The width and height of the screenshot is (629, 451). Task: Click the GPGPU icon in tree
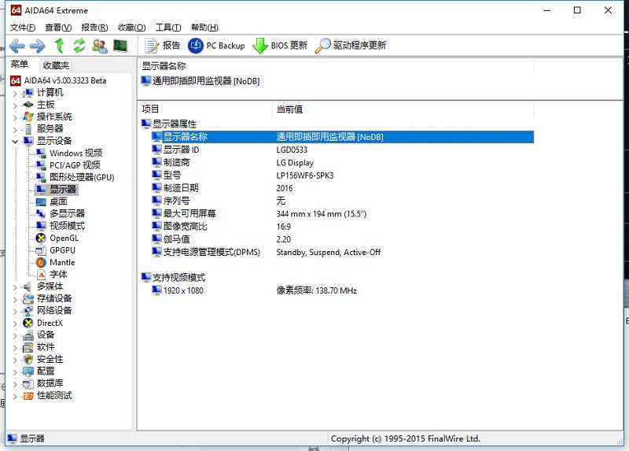click(41, 250)
